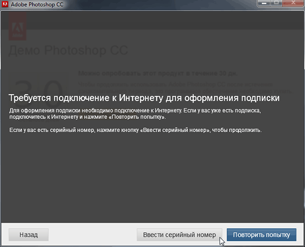Select heading 'Требуется подключение к Интернету' text
Screen dimensions: 305x247
(86, 98)
